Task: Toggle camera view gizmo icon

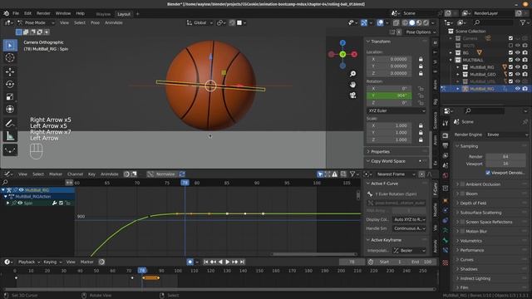Action: tap(352, 96)
